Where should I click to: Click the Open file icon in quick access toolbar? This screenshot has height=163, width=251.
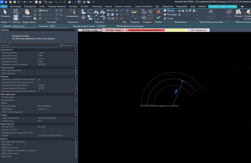pyautogui.click(x=10, y=2)
